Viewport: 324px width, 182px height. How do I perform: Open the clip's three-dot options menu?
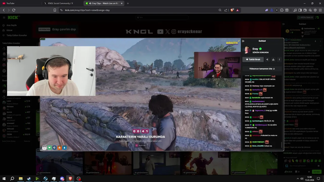point(279,59)
